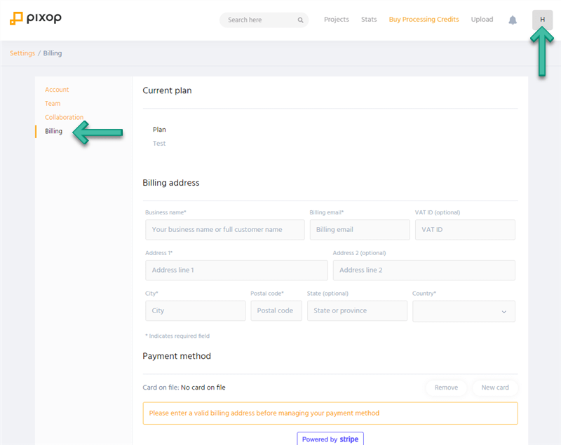Click Settings breadcrumb link

pos(22,53)
